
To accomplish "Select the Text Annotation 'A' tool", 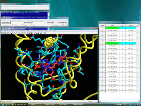I will (x=19, y=33).
